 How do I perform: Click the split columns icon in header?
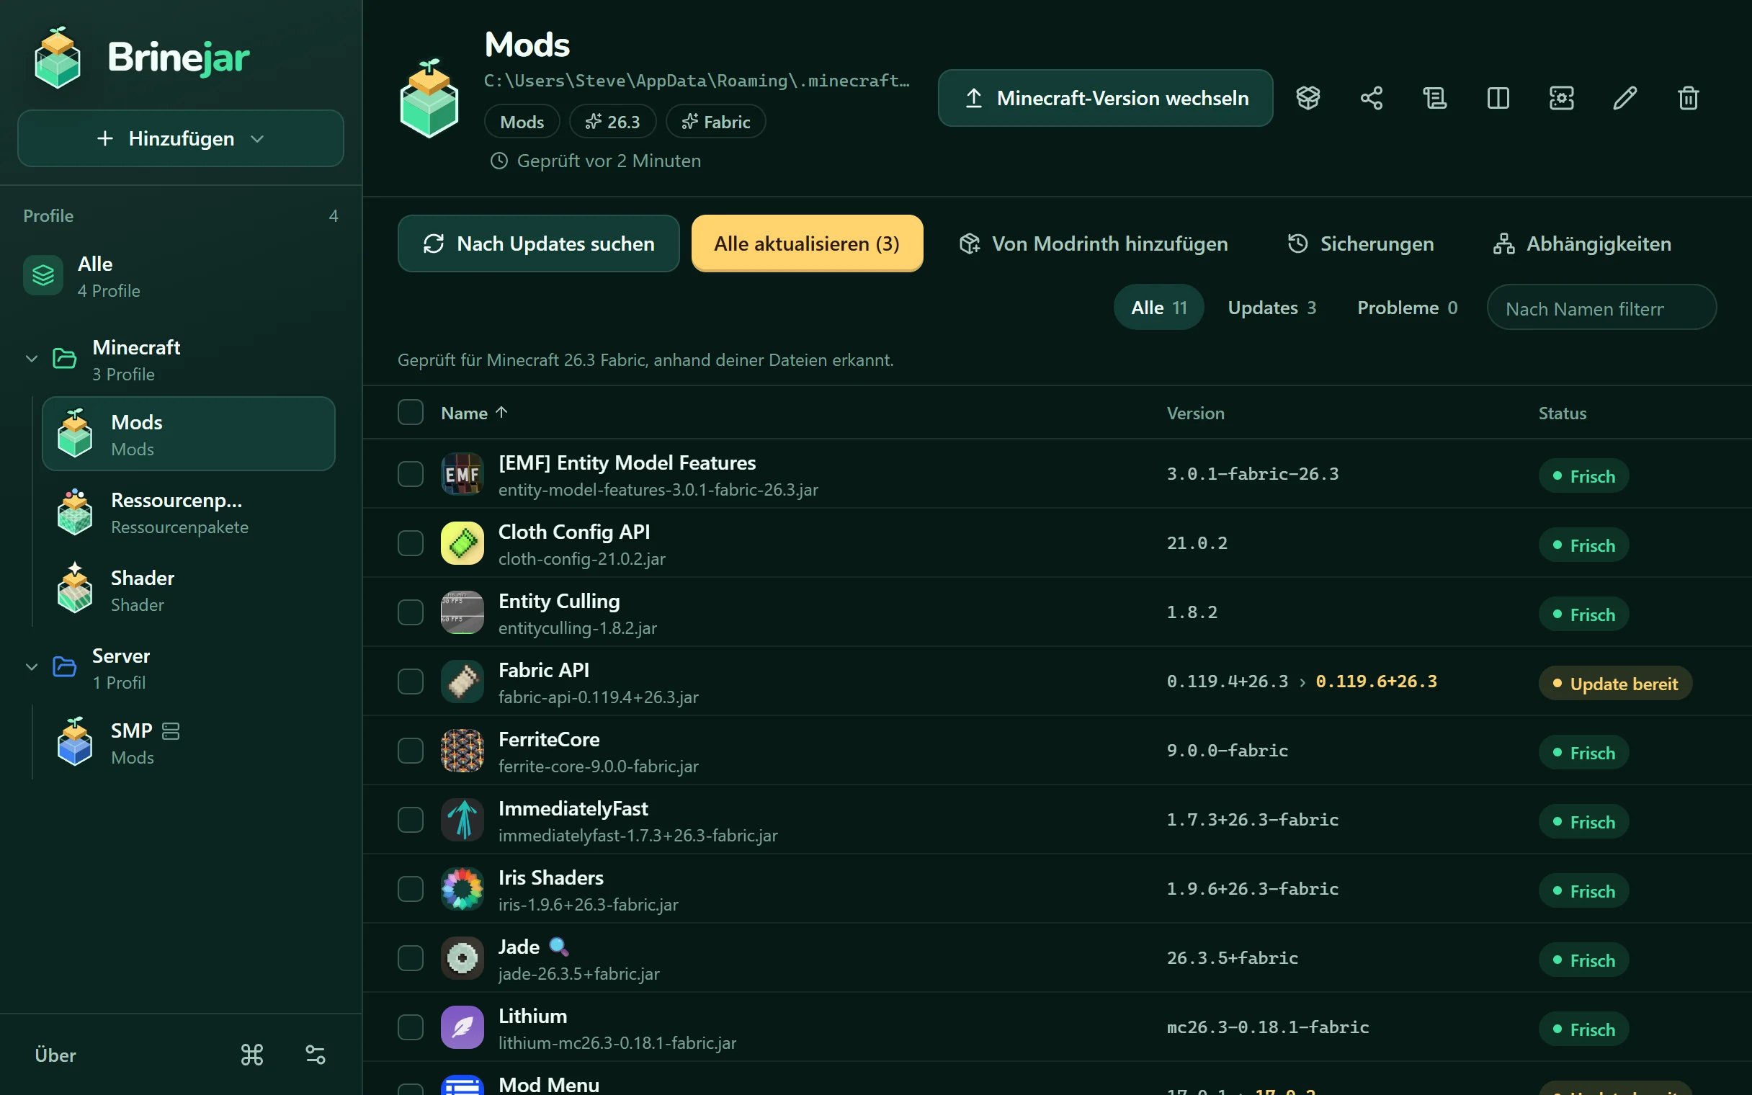pyautogui.click(x=1498, y=98)
